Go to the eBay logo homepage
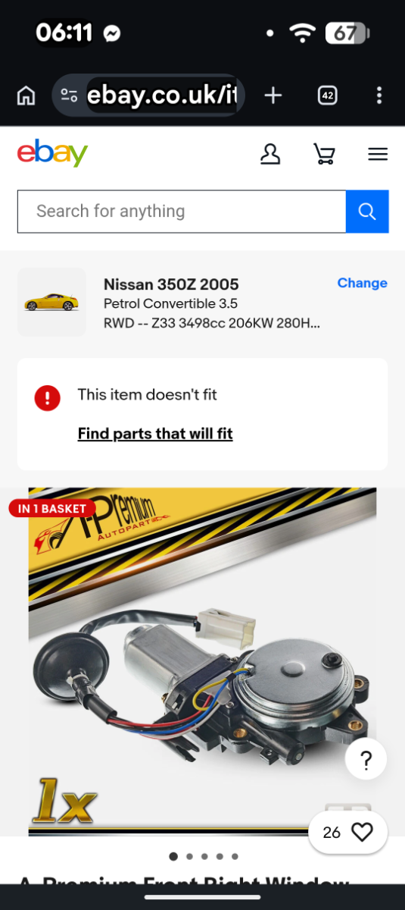405x910 pixels. click(x=53, y=153)
